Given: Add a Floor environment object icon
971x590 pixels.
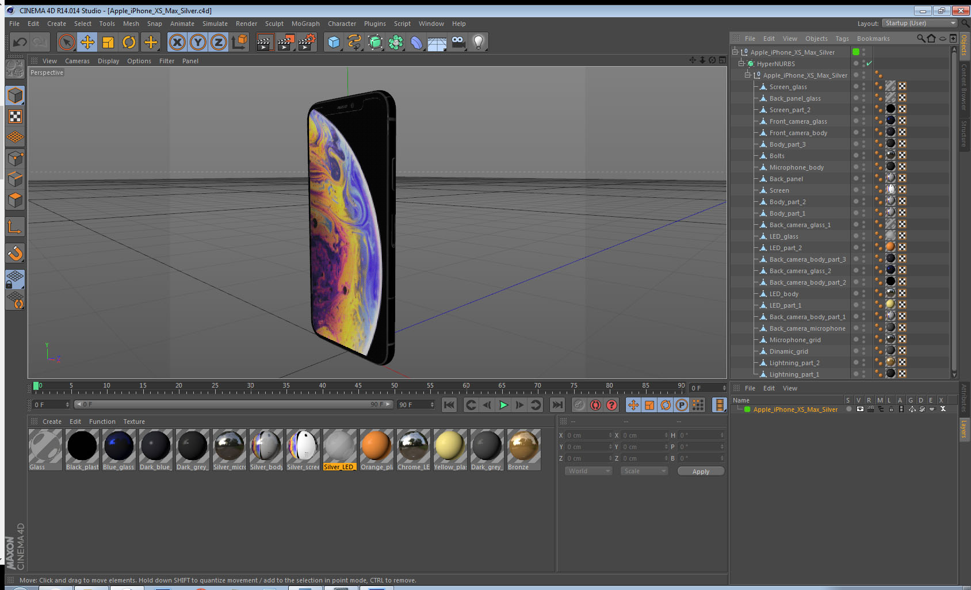Looking at the screenshot, I should click(437, 42).
